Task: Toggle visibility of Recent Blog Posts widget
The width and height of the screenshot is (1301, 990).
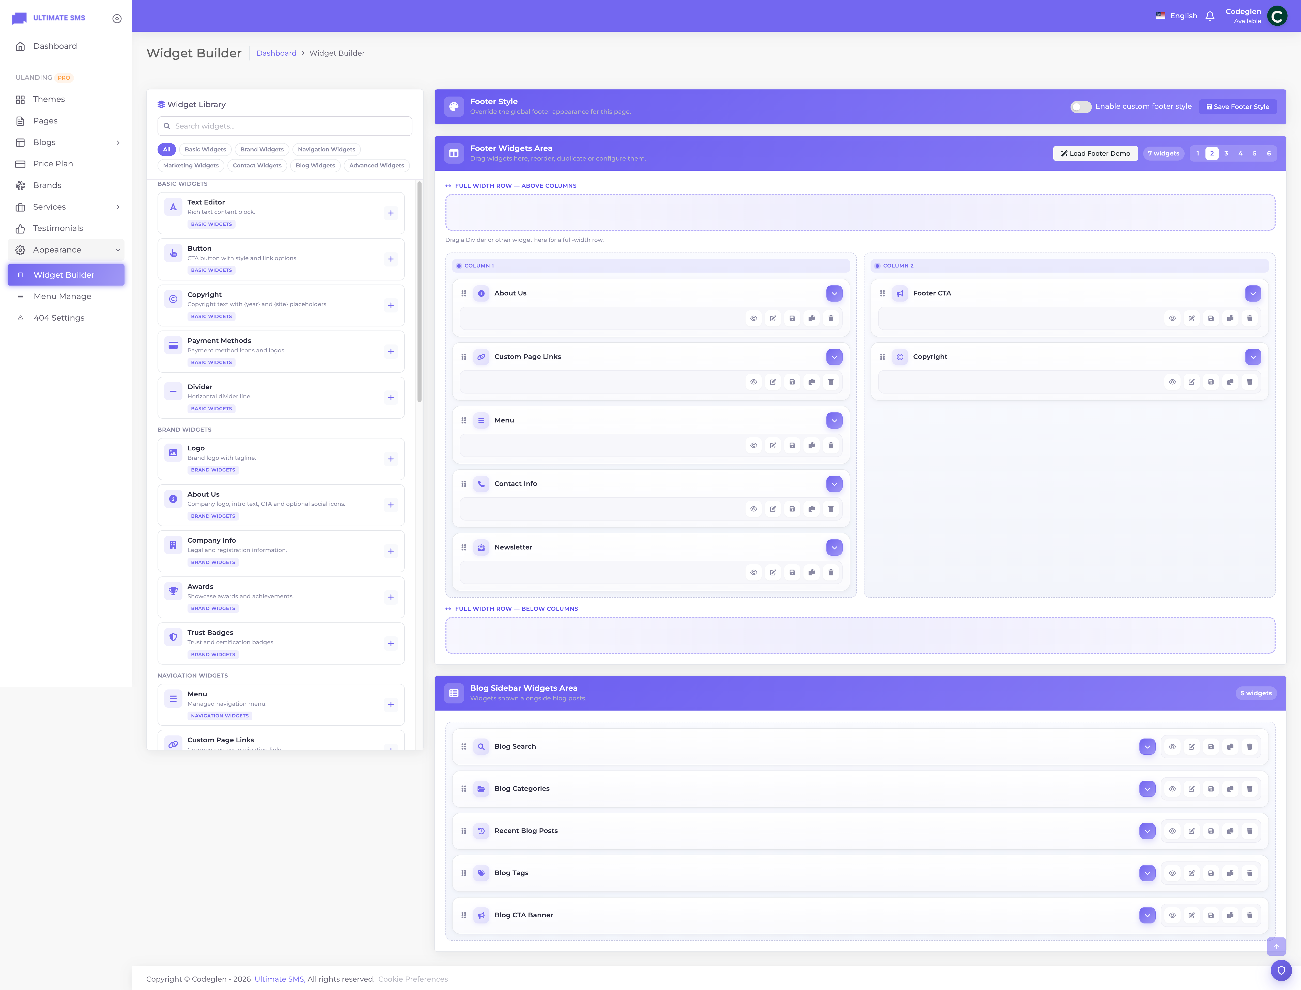Action: [x=1172, y=831]
